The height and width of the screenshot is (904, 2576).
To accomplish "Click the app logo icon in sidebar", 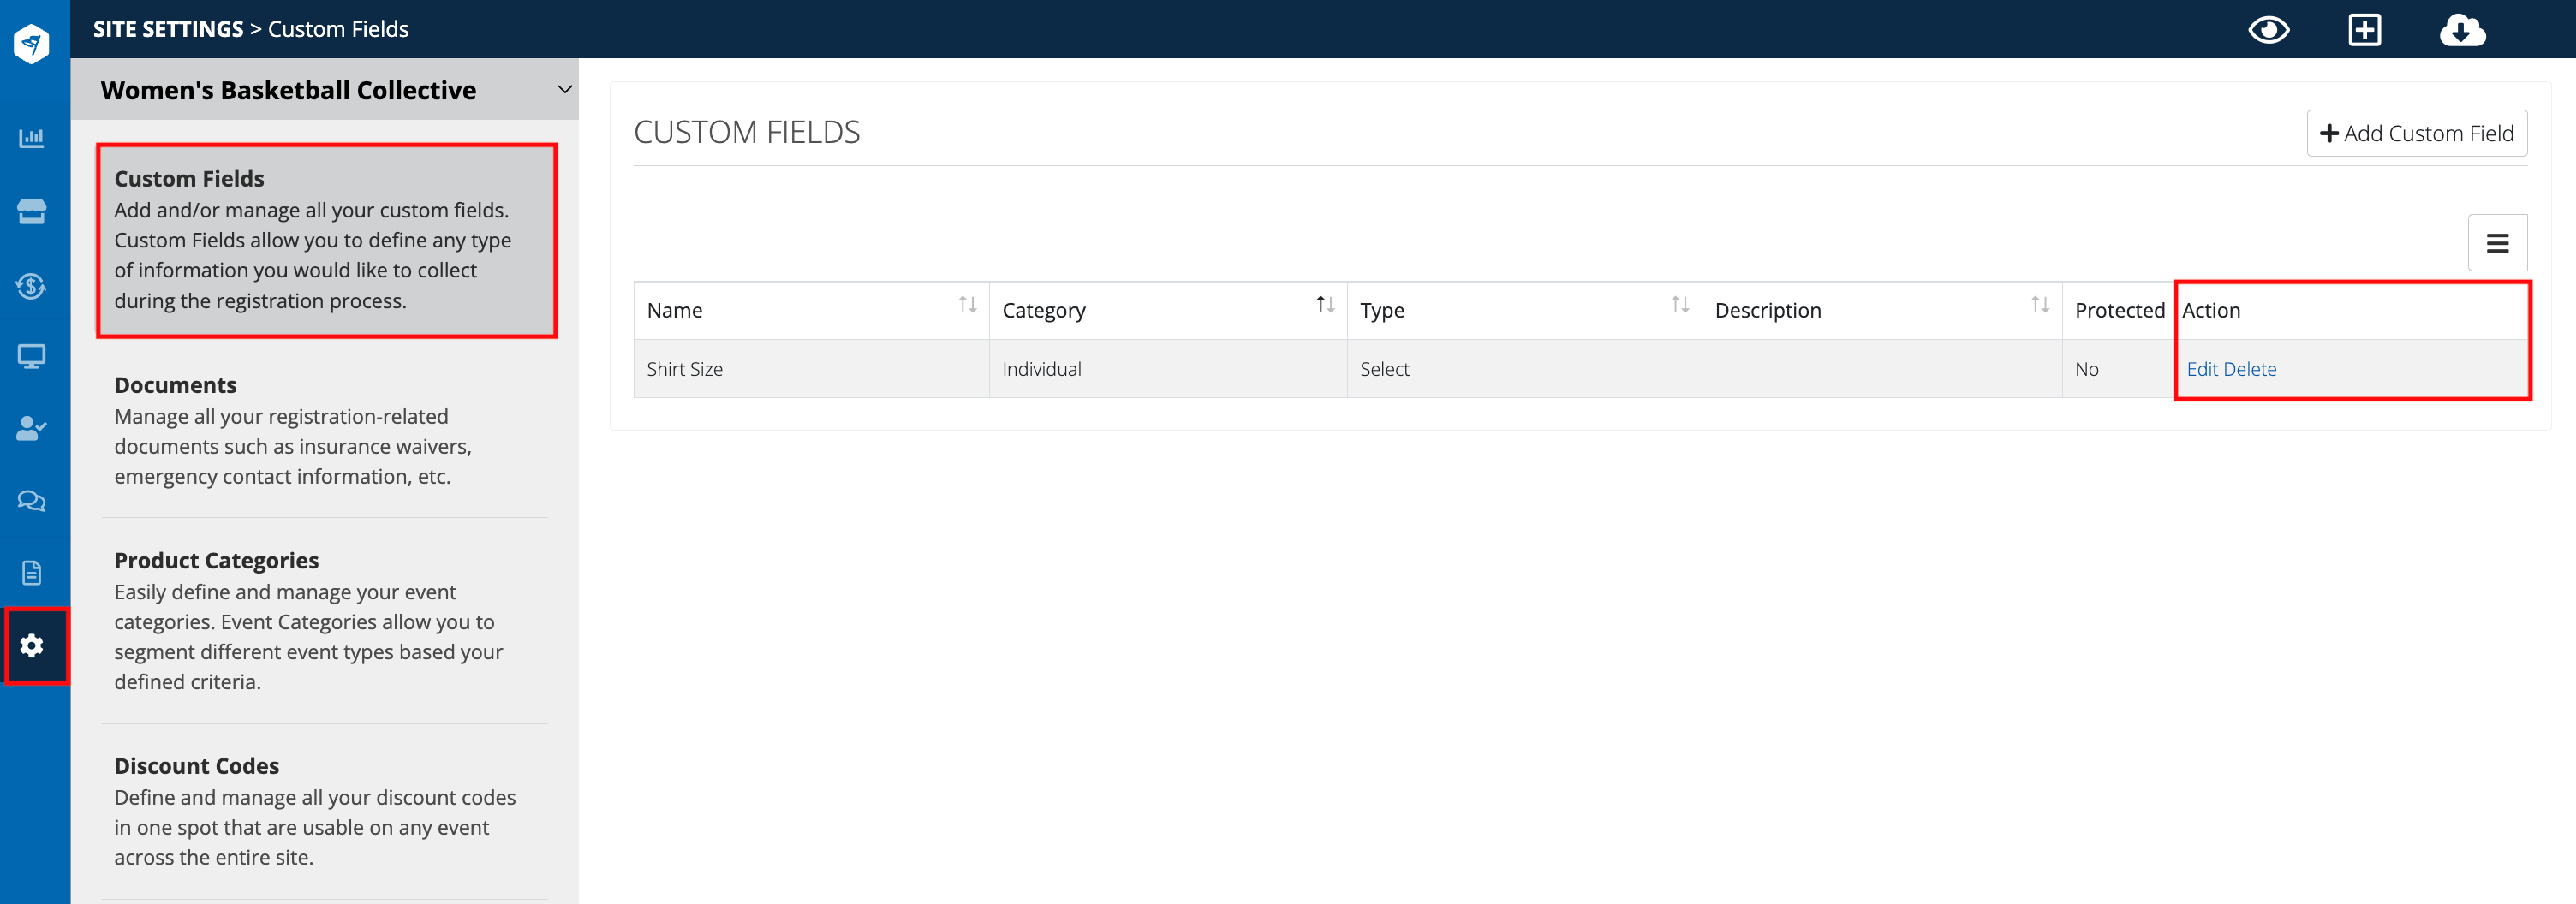I will pyautogui.click(x=32, y=44).
